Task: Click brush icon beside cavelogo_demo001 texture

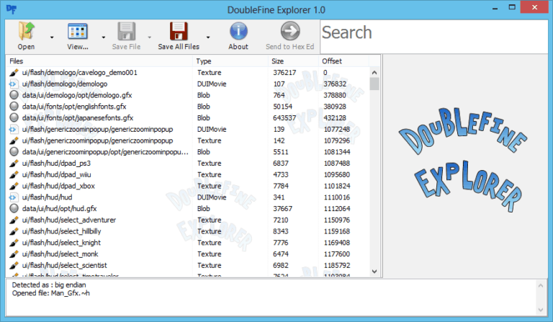Action: point(14,73)
